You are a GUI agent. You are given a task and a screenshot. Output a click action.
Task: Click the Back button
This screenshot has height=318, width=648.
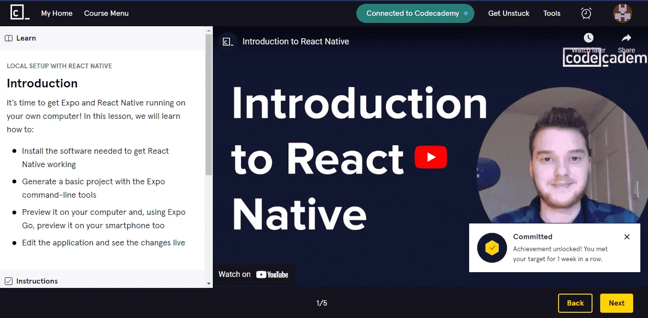click(x=575, y=303)
